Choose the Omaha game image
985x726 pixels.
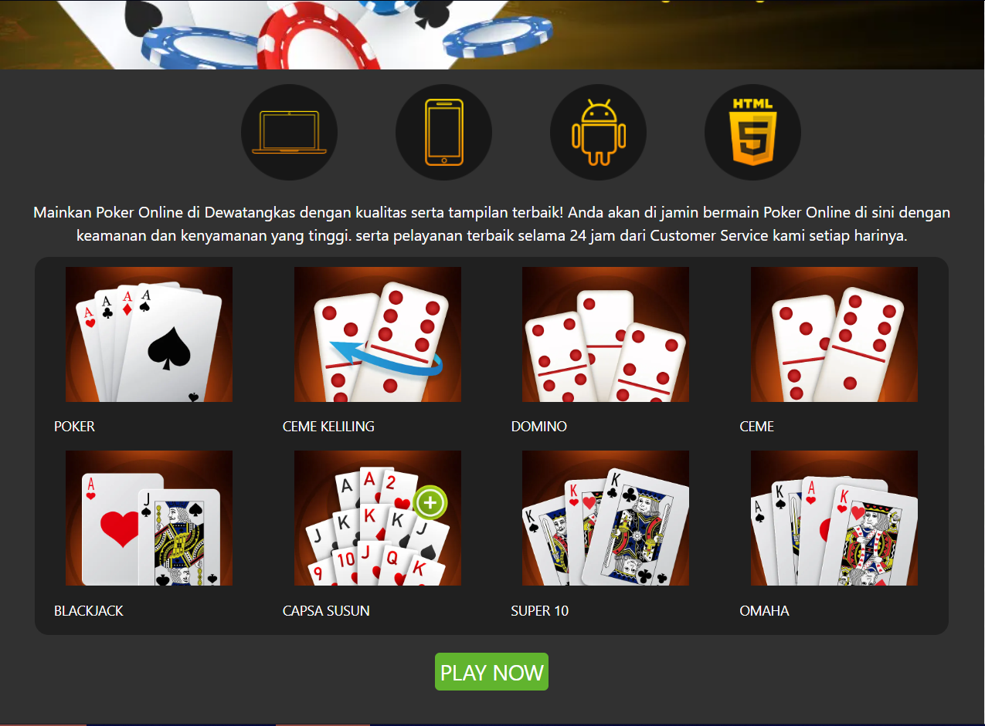pos(834,518)
